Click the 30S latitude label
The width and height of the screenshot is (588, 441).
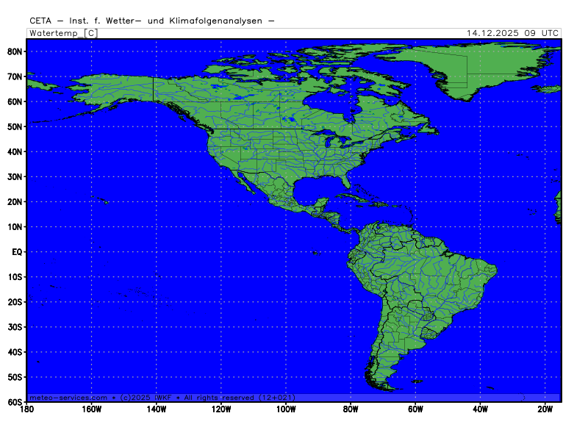[x=15, y=326]
